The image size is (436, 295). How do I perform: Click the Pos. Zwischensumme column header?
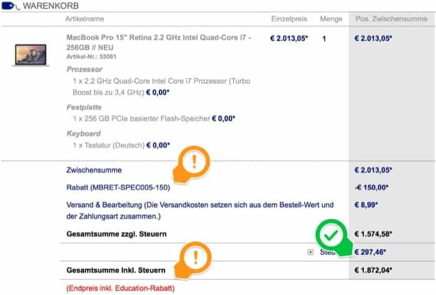(x=392, y=19)
